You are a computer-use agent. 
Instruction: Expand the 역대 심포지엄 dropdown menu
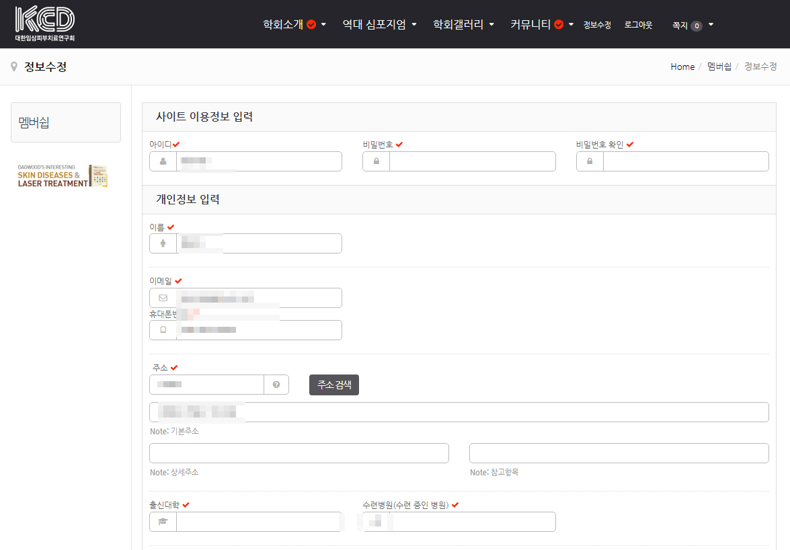pyautogui.click(x=379, y=24)
